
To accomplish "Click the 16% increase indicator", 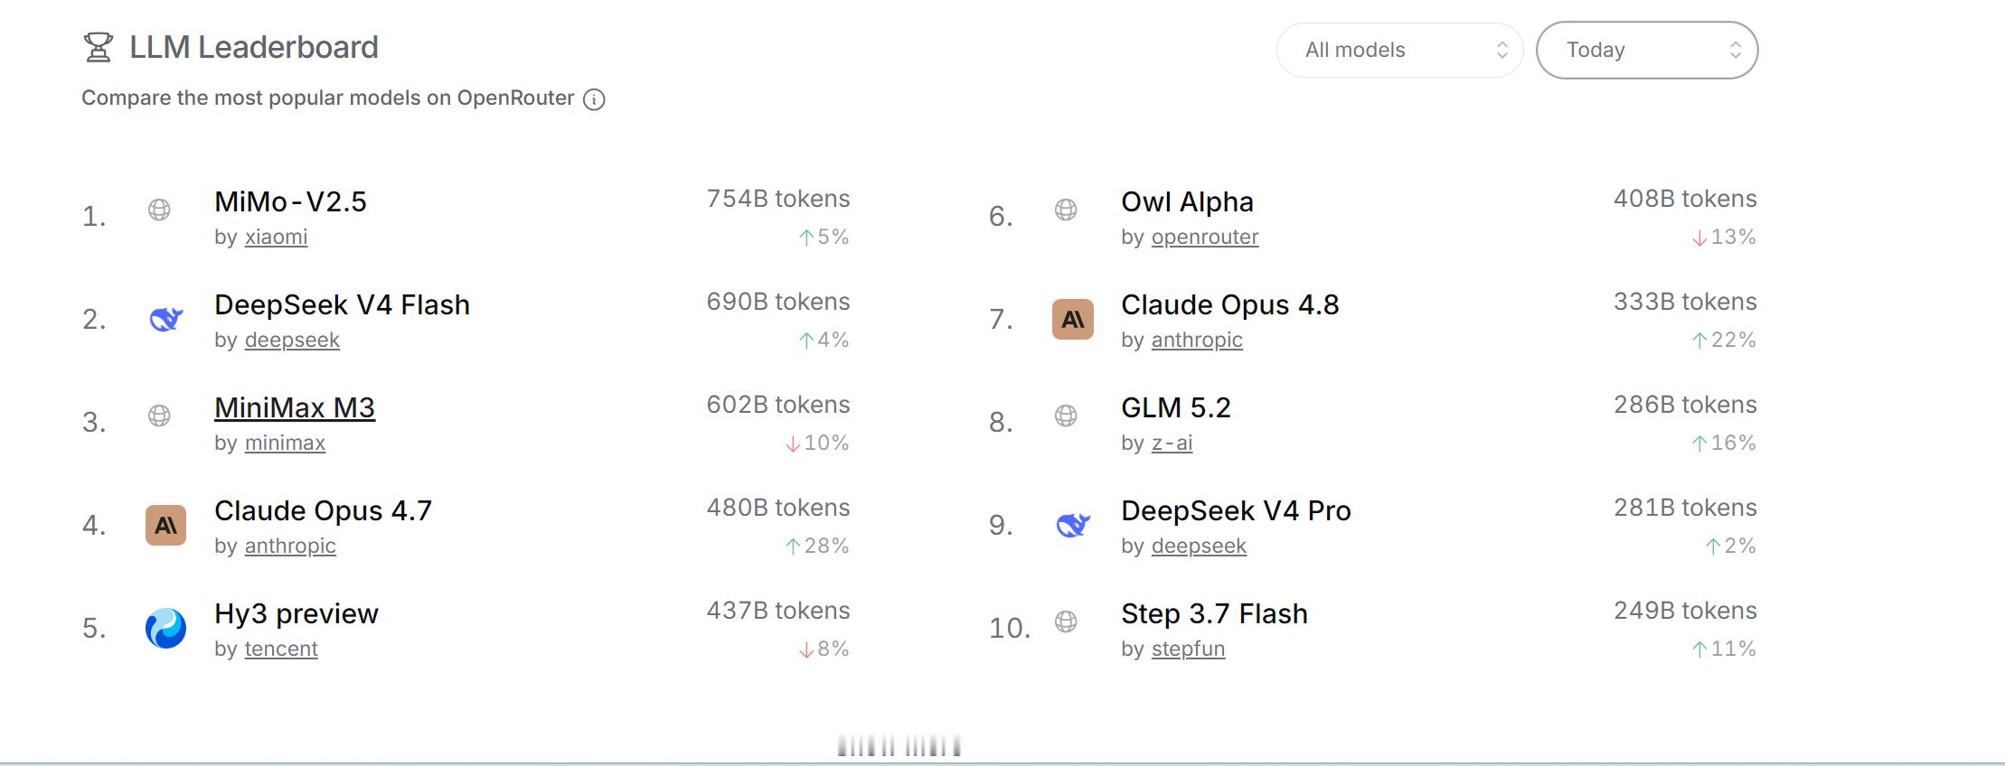I will [x=1724, y=443].
